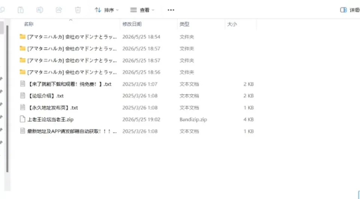Click the zip file icon of 上老王论坛当老王.zip
This screenshot has height=199, width=360.
pos(22,119)
